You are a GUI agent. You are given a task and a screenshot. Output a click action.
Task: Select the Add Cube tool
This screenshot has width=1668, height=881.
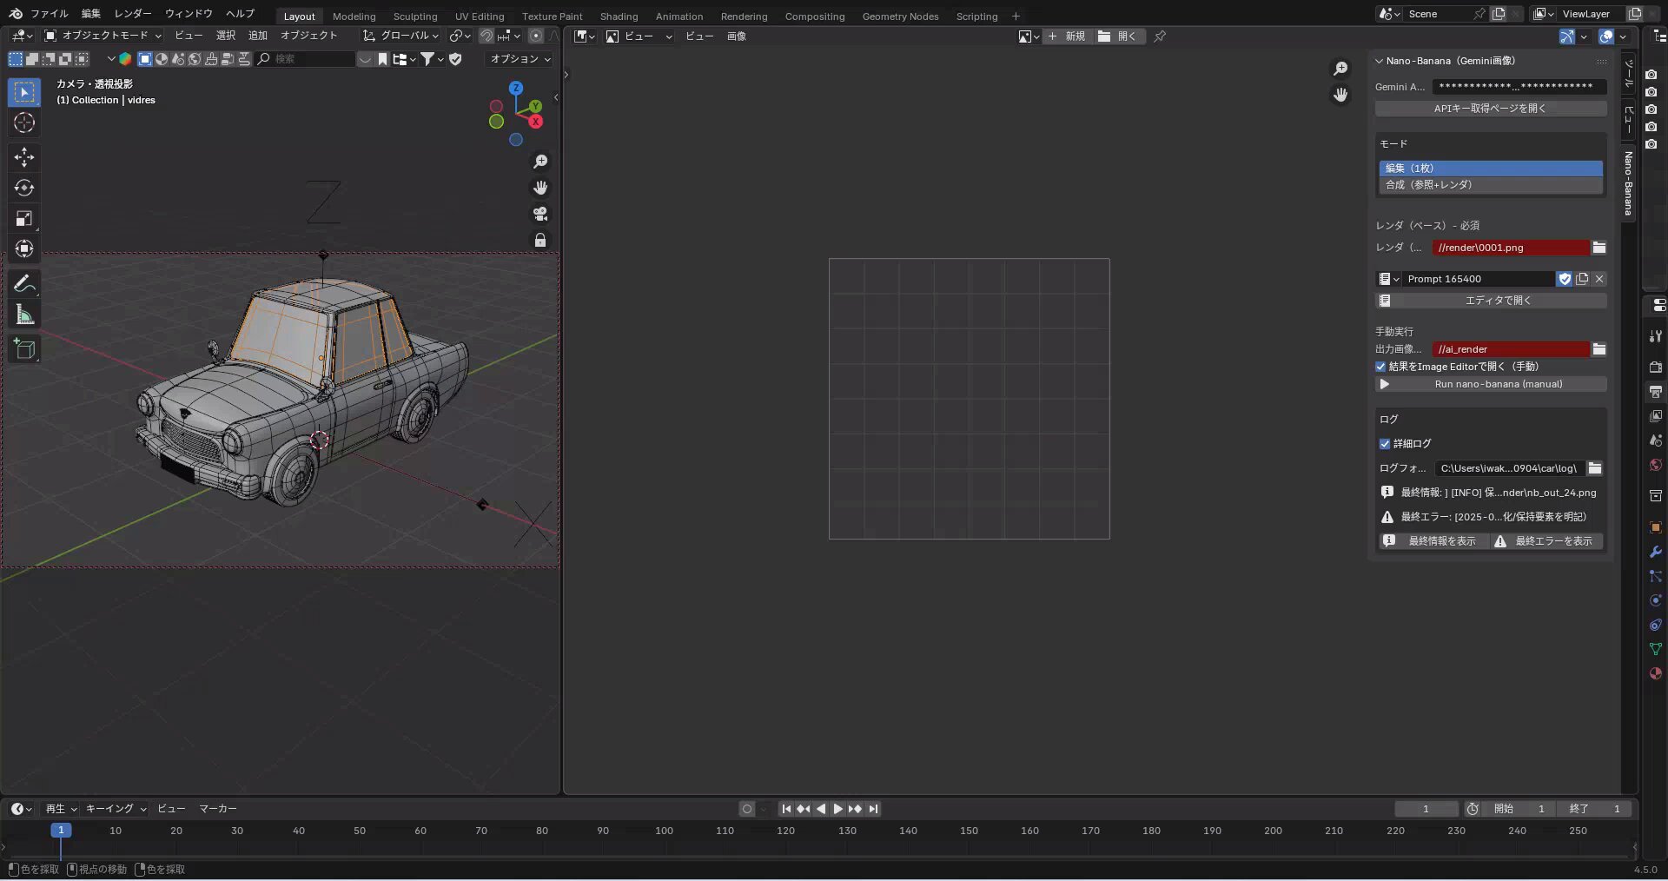(x=24, y=349)
